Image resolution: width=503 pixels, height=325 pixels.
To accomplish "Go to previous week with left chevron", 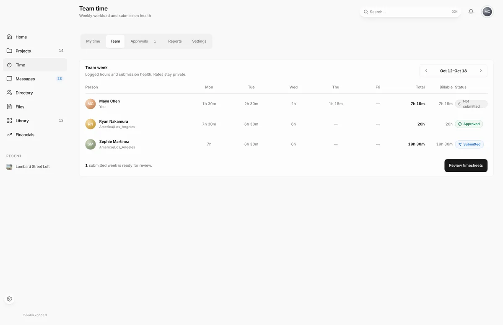I will coord(426,71).
